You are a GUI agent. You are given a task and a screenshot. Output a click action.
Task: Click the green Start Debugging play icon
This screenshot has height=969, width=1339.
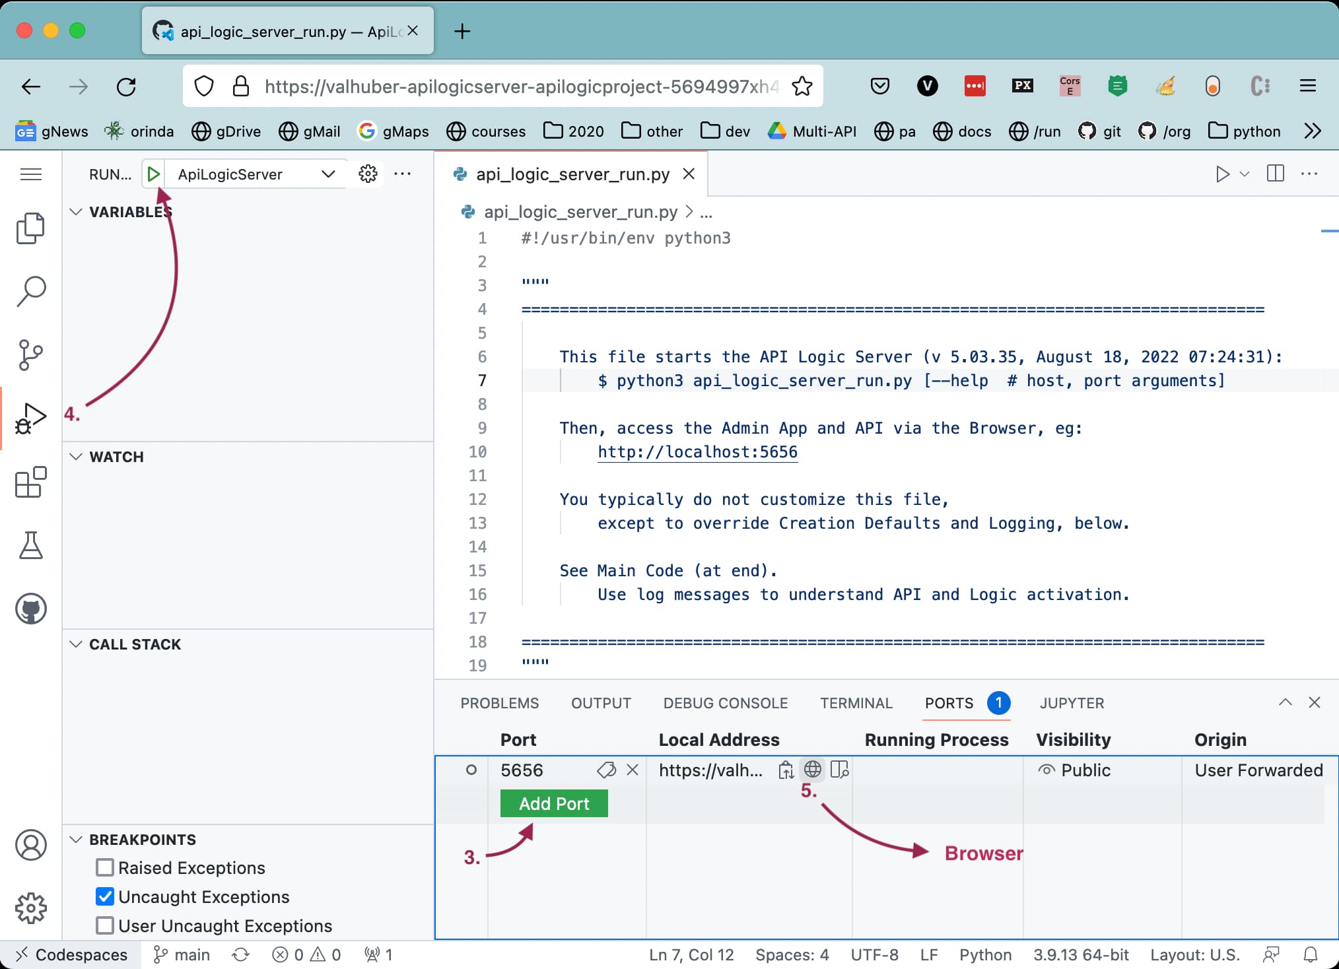tap(154, 174)
